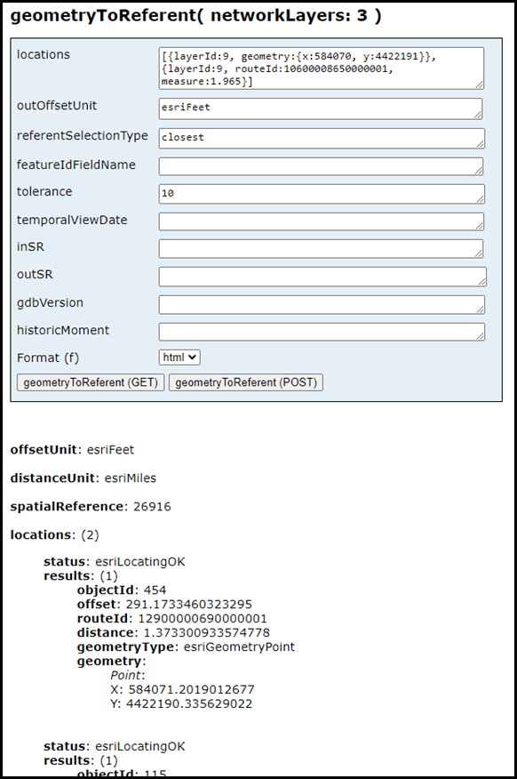Click into the gdbVersion input

point(322,304)
